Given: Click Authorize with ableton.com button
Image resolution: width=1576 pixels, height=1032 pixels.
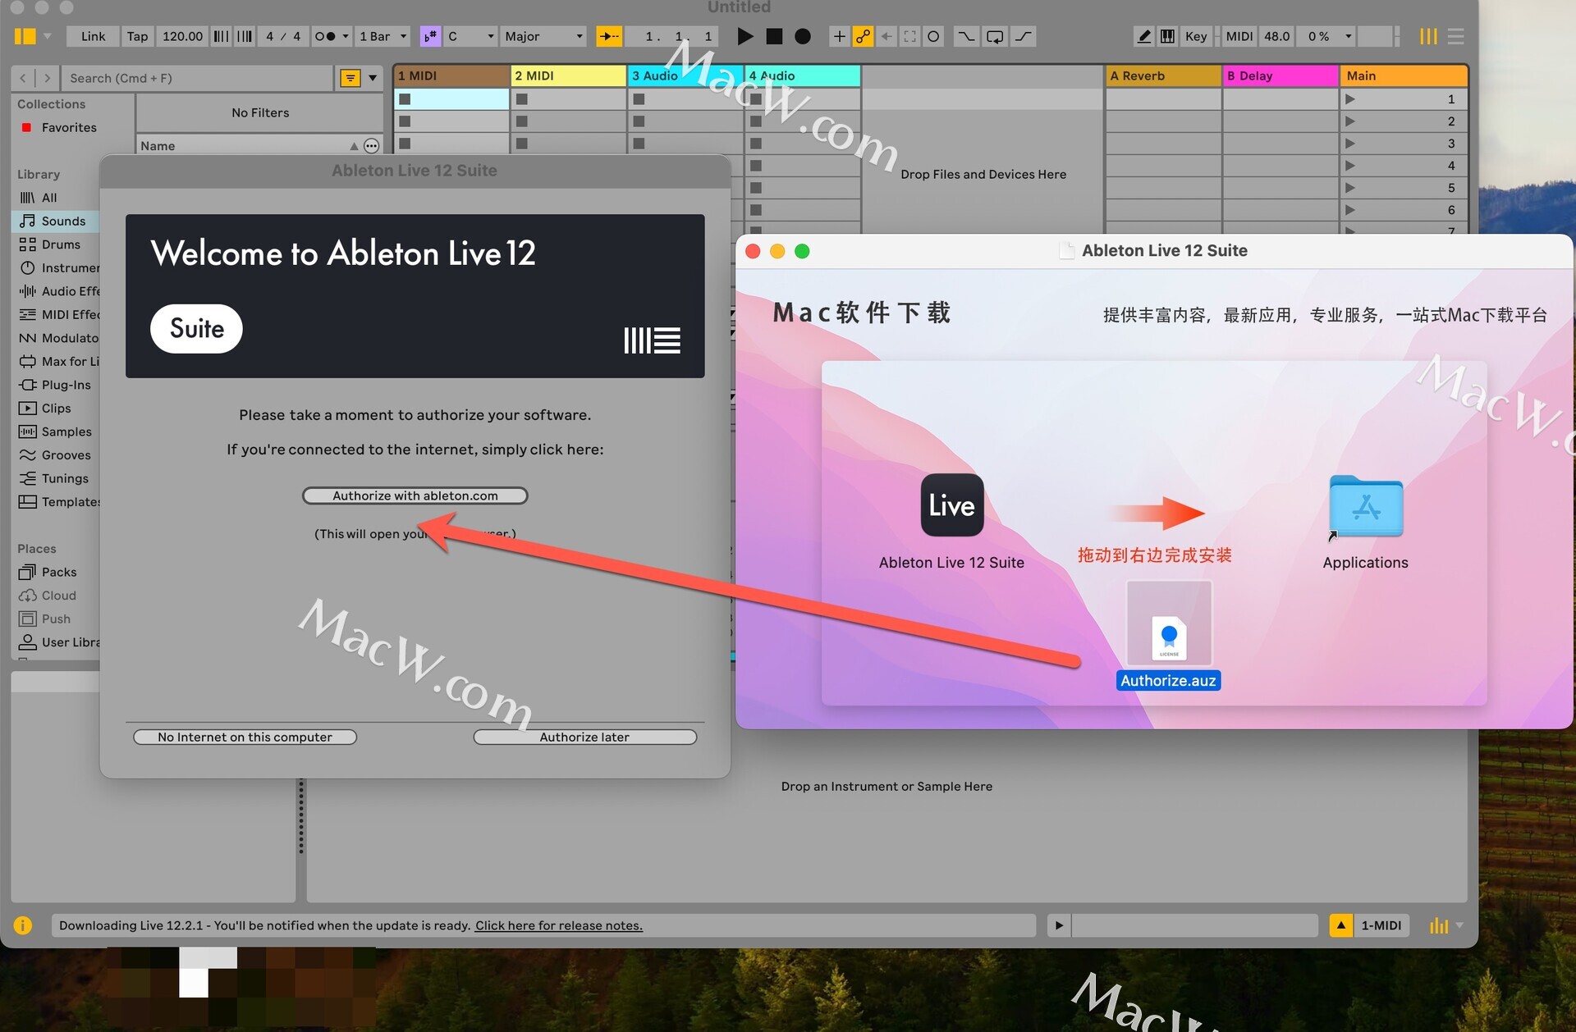Looking at the screenshot, I should 415,495.
